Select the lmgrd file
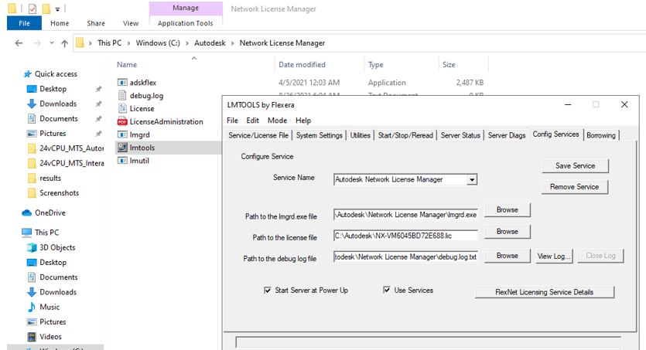646x350 pixels. click(x=139, y=134)
